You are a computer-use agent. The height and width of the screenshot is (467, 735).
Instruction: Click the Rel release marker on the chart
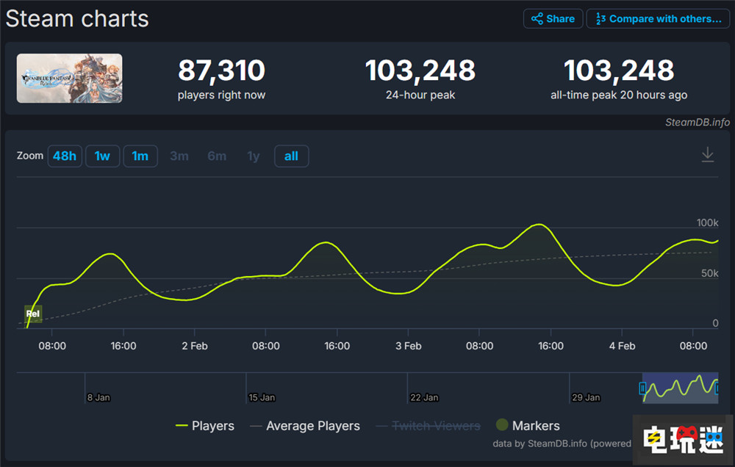click(x=32, y=314)
